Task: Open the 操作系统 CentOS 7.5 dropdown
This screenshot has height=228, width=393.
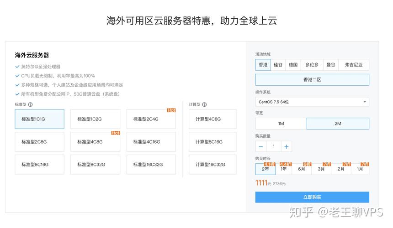Action: pos(312,102)
